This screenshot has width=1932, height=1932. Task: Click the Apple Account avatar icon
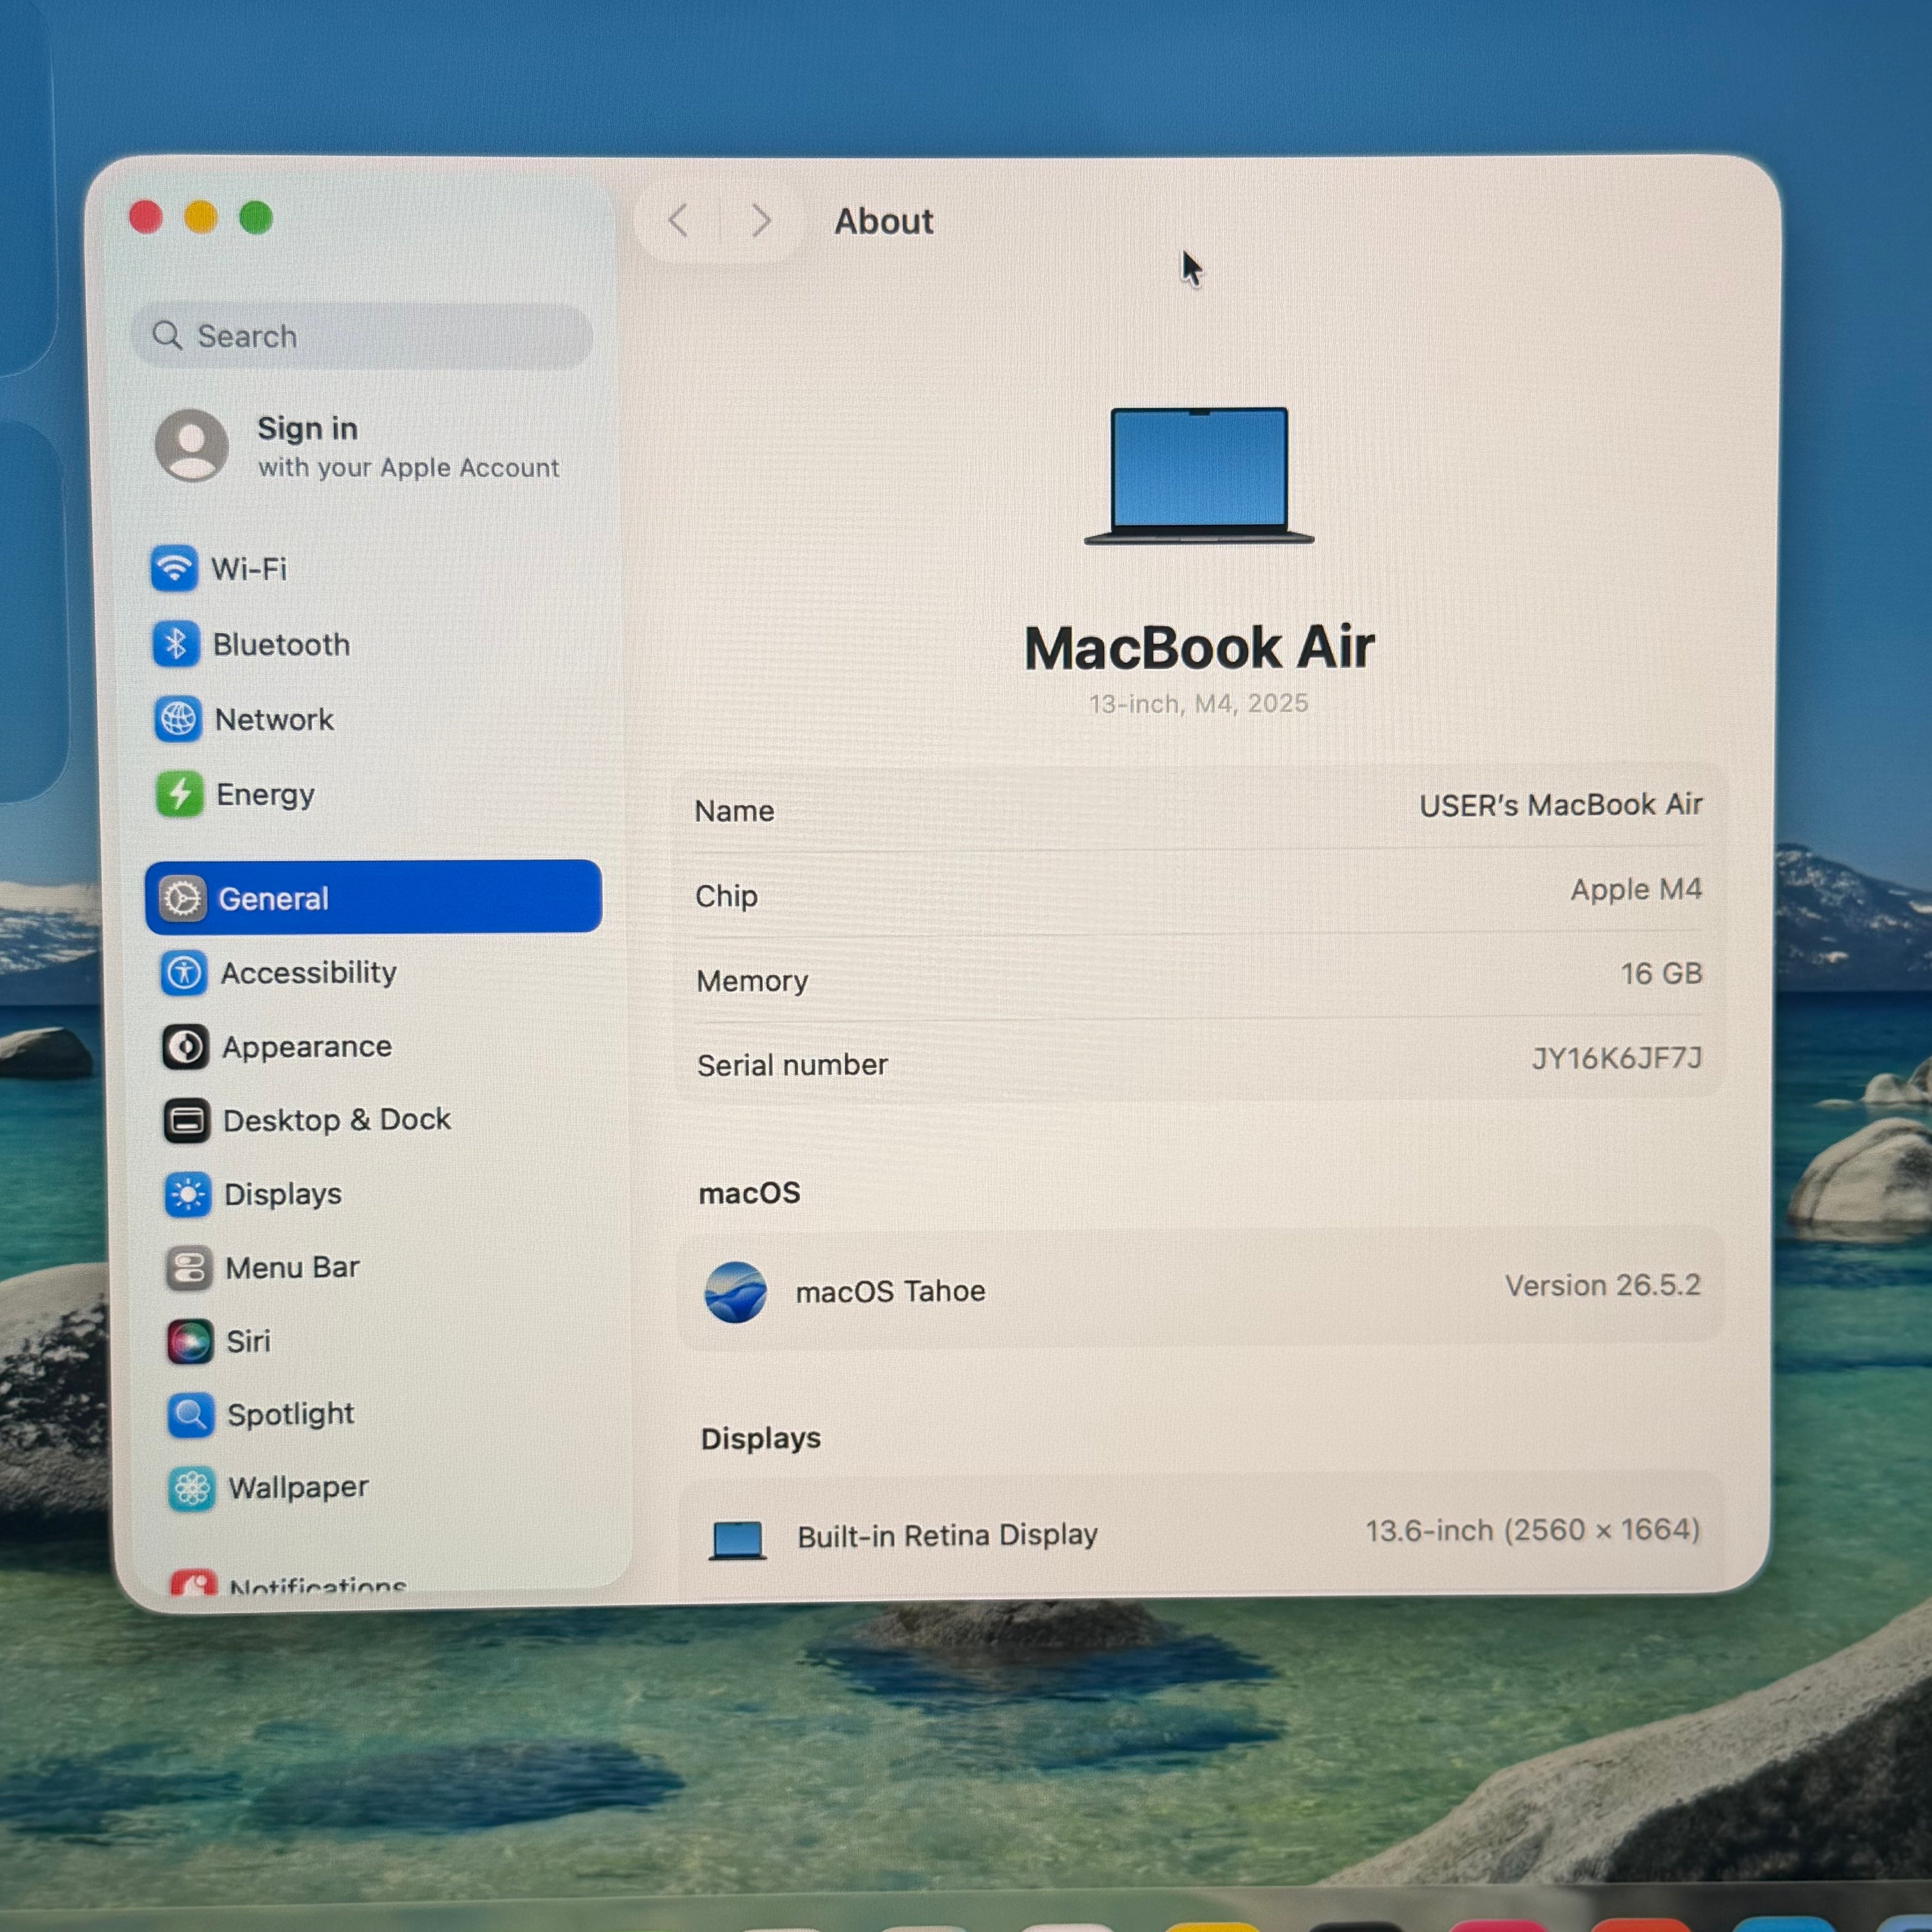point(192,445)
